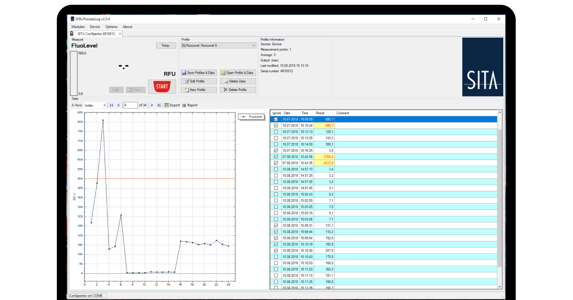
Task: Click Save Profiles & Data
Action: click(199, 73)
